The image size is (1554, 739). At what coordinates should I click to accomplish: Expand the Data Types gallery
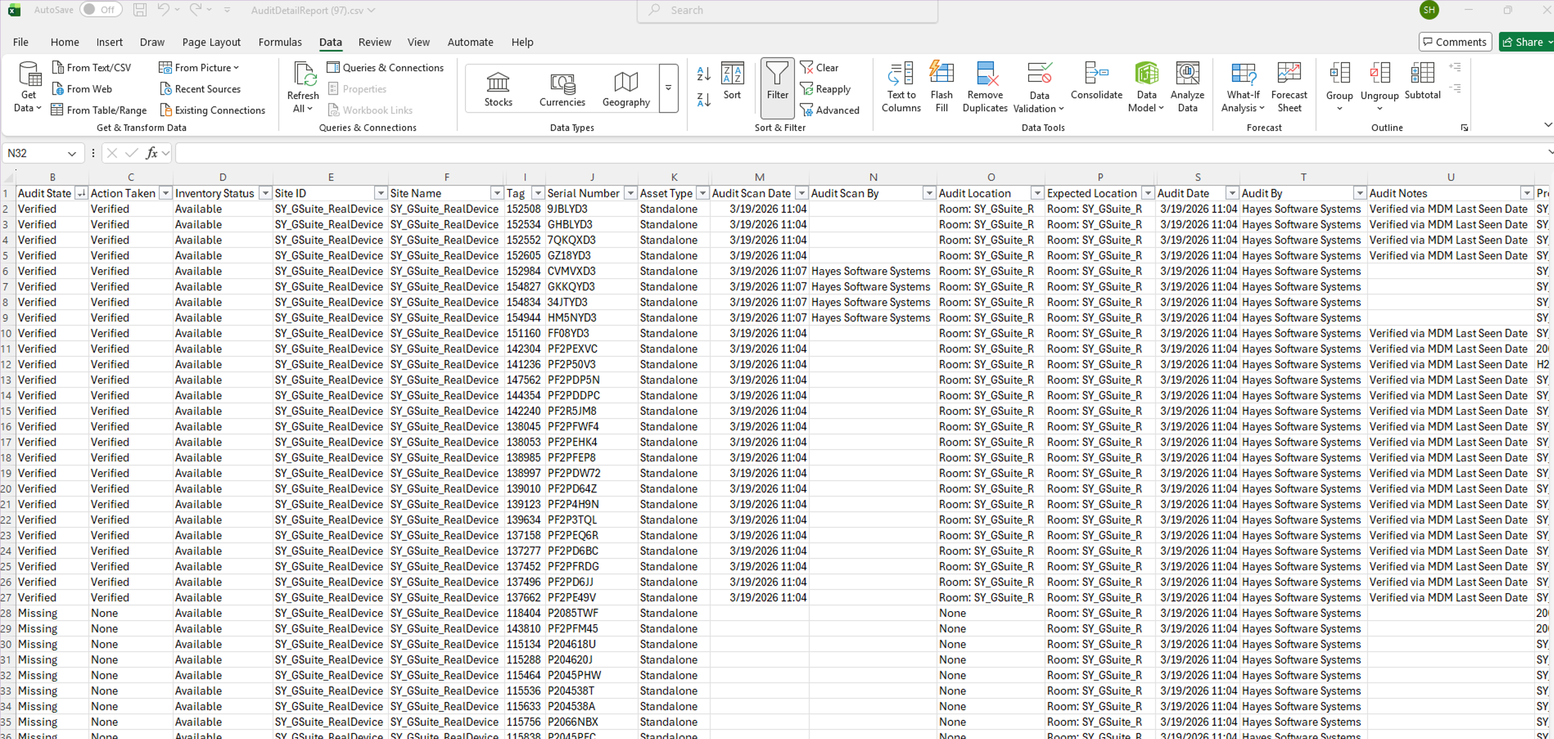(x=668, y=88)
